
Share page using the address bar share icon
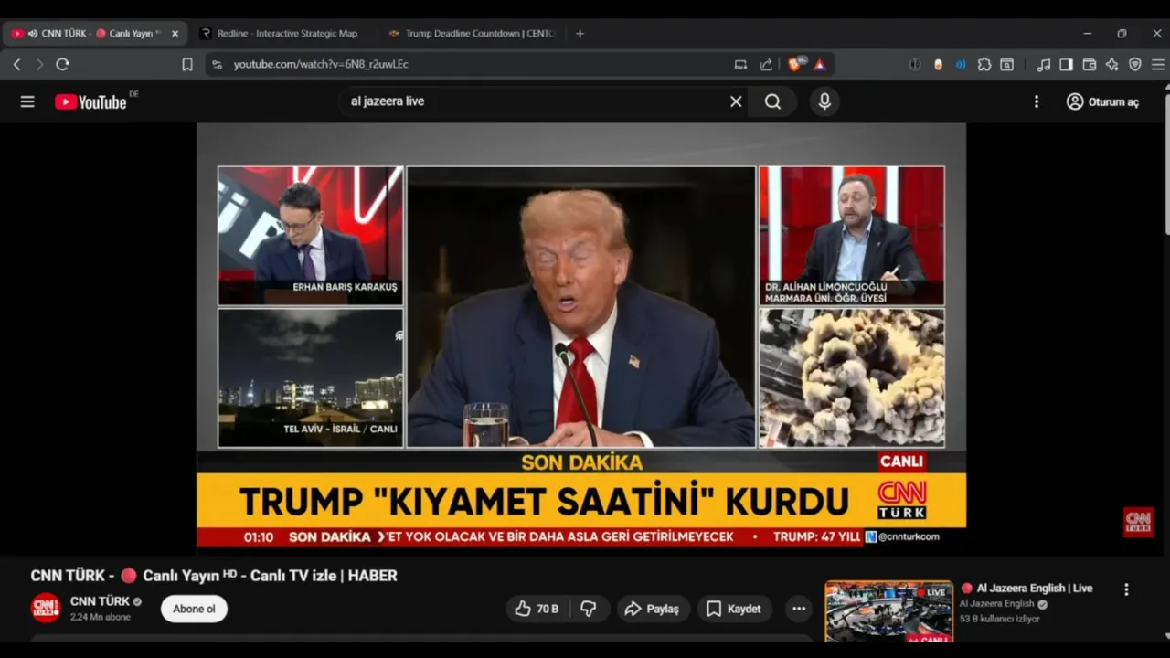coord(766,64)
